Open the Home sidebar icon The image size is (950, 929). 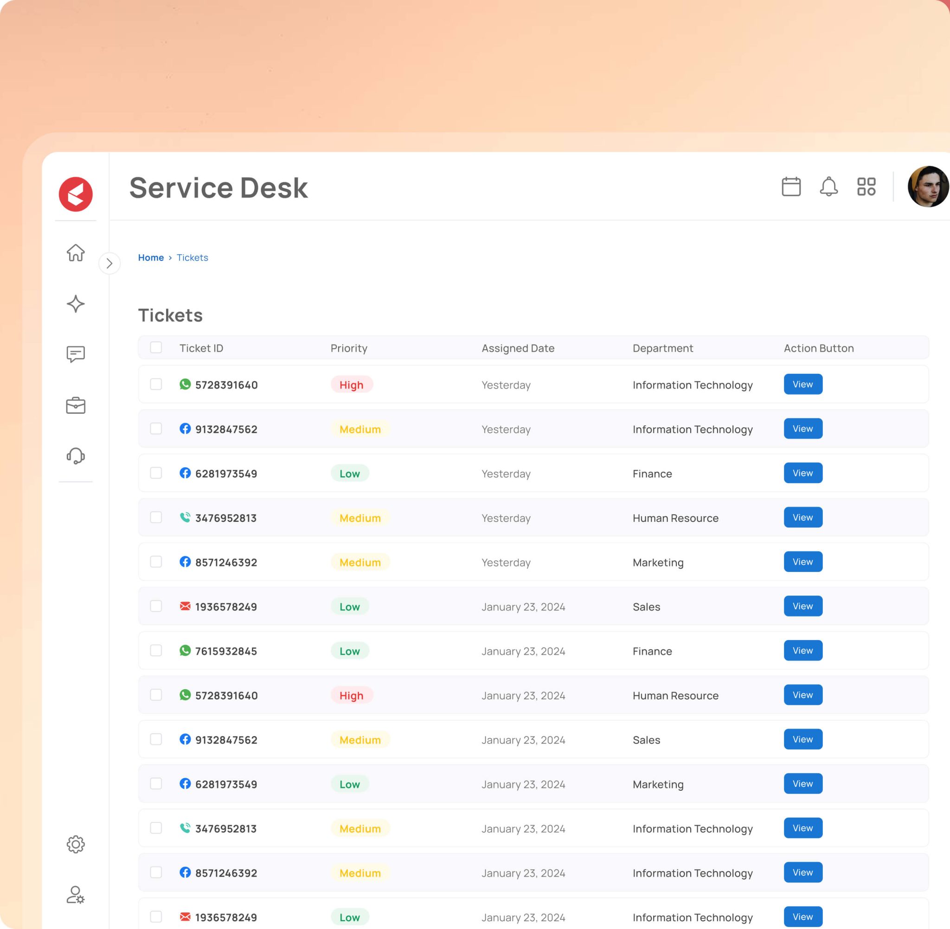[76, 253]
